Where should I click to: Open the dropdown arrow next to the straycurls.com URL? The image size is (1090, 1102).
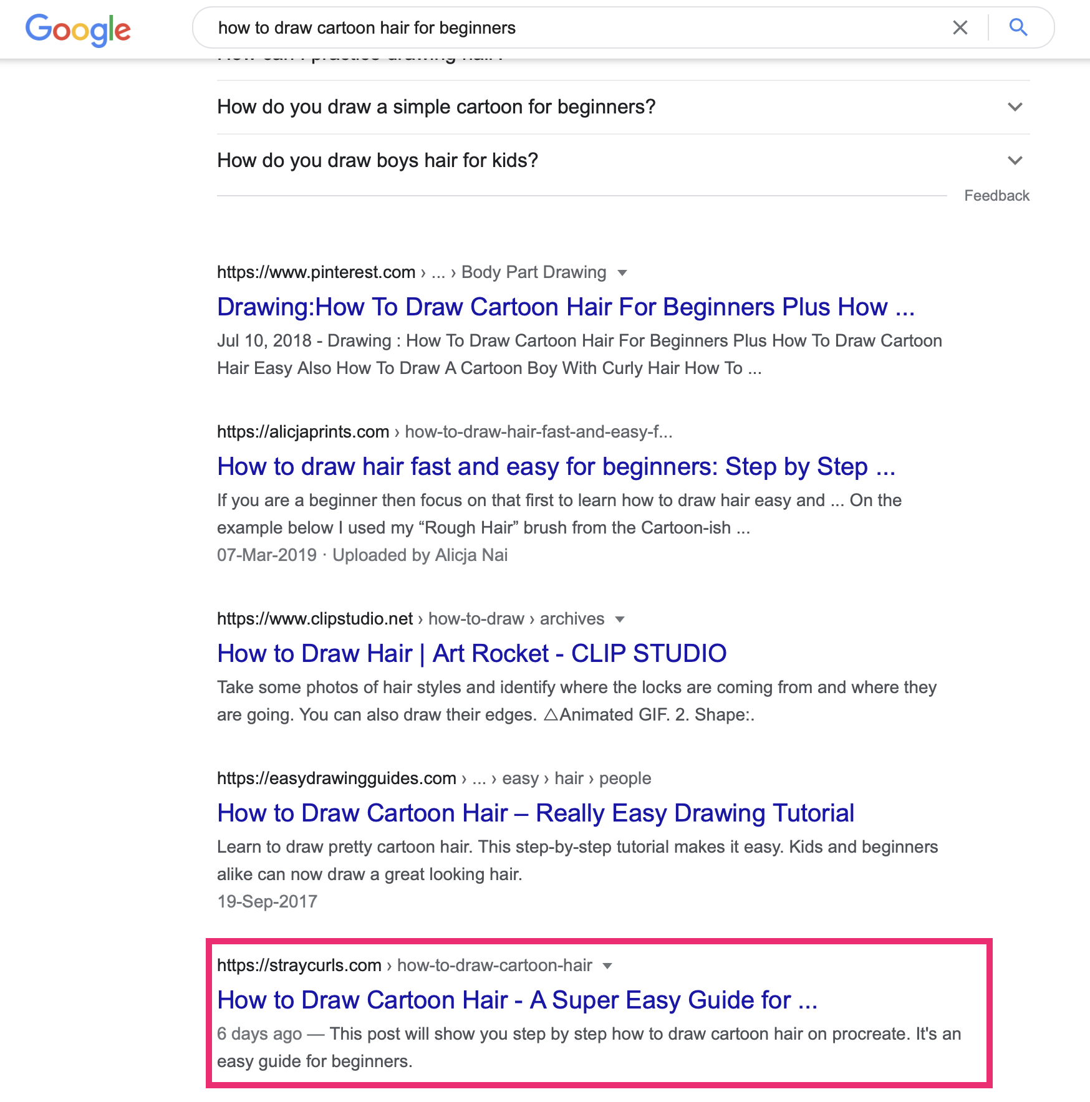click(x=607, y=966)
